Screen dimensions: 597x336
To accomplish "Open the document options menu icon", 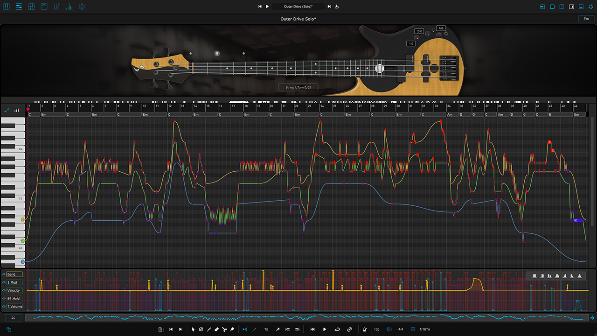I will (x=161, y=329).
